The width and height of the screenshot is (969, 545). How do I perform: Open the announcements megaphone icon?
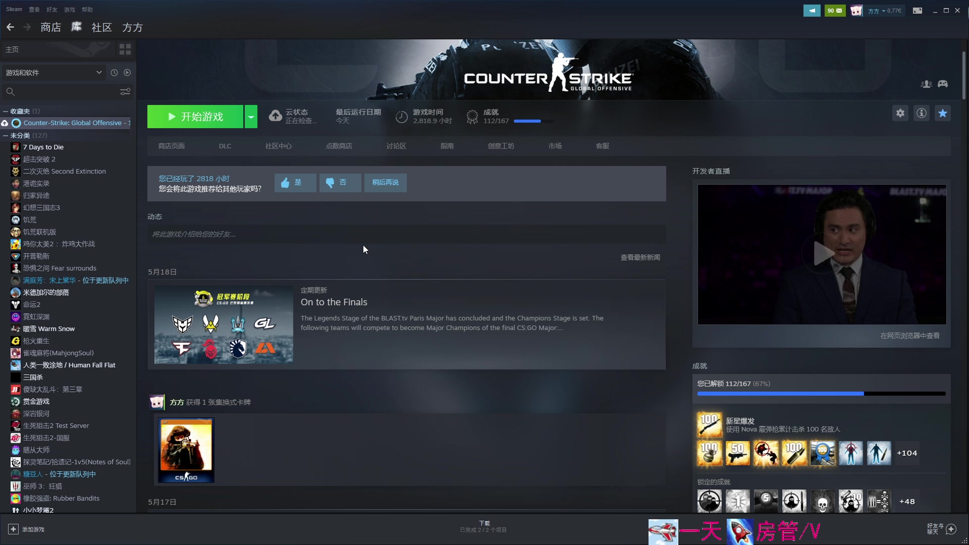tap(812, 11)
